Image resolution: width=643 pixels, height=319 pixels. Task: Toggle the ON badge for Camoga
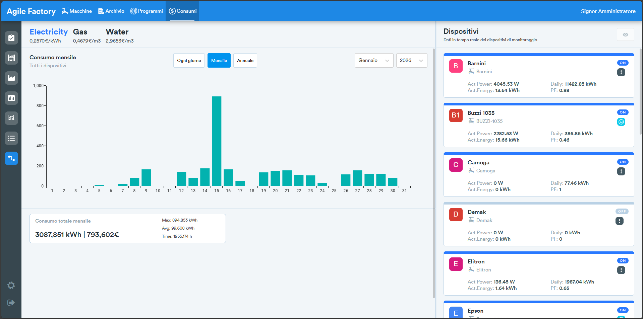pyautogui.click(x=623, y=162)
